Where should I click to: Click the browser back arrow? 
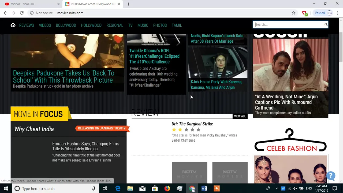[x=5, y=13]
